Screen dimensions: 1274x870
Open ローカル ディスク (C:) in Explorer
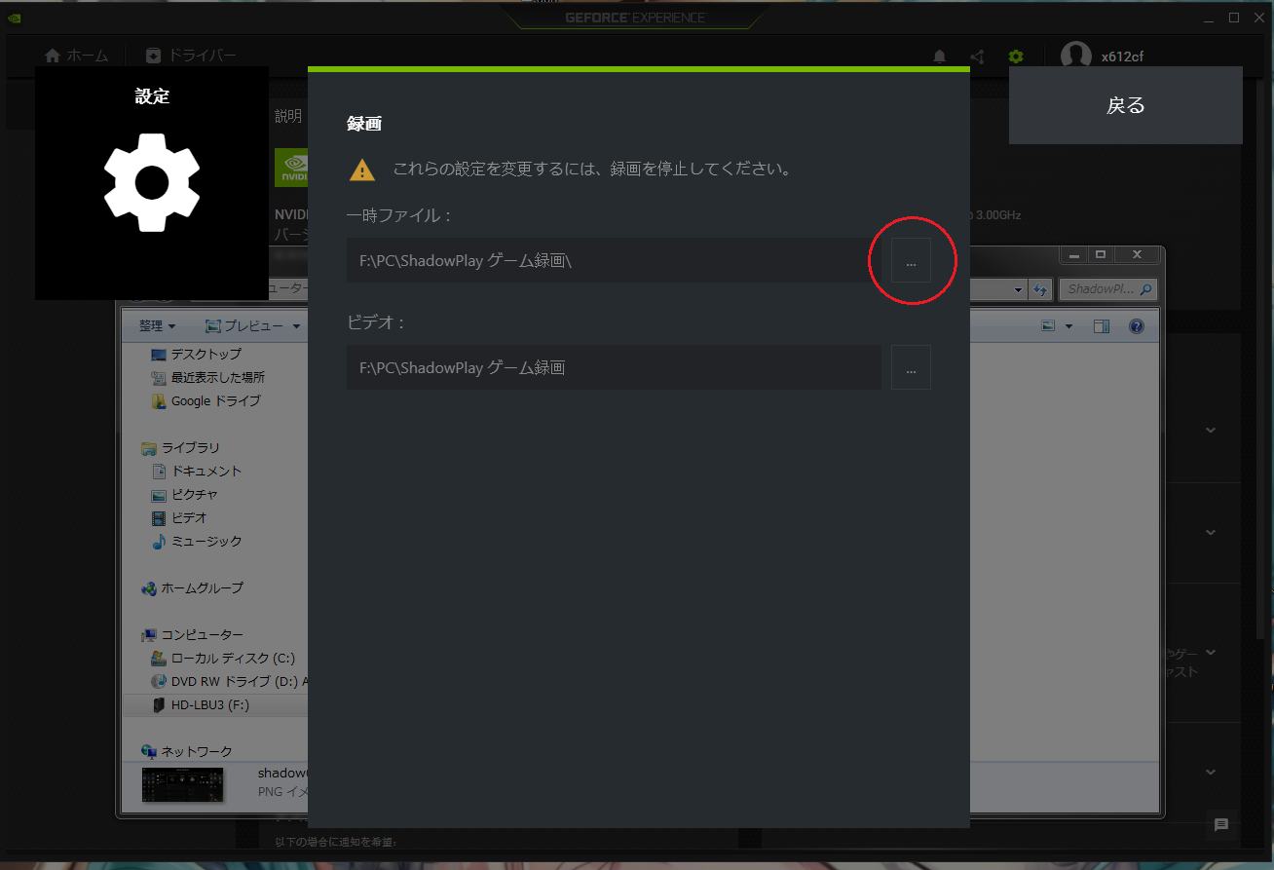click(x=223, y=658)
